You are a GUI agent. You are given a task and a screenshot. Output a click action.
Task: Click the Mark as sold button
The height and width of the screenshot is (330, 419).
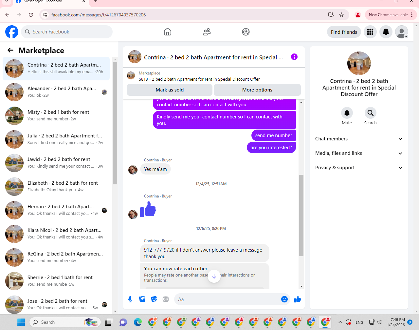pyautogui.click(x=170, y=90)
